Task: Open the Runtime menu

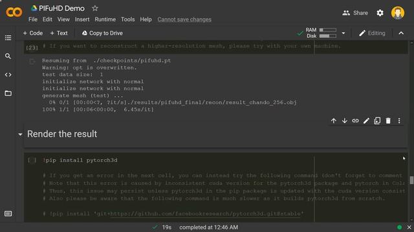Action: tap(105, 19)
